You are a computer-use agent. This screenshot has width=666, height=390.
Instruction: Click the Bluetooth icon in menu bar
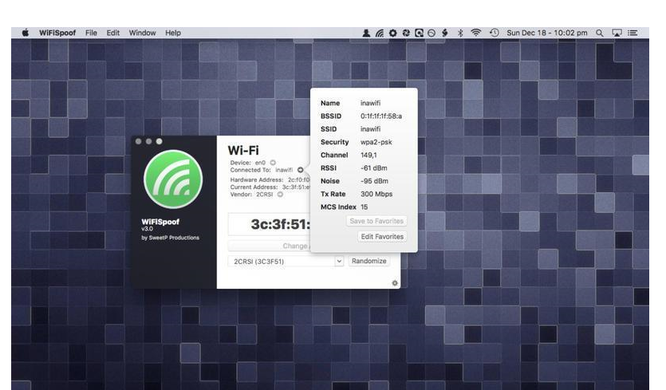460,33
